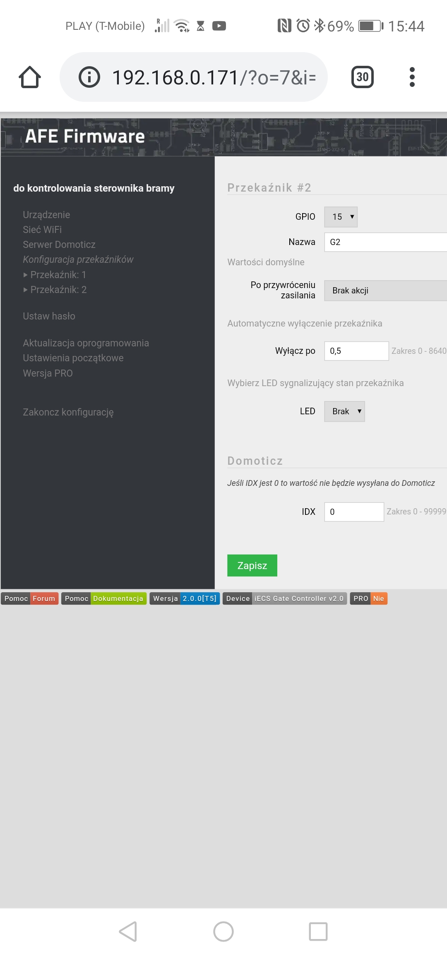The width and height of the screenshot is (447, 956).
Task: Tap the PLAY (T-Mobile) carrier label
Action: 105,26
